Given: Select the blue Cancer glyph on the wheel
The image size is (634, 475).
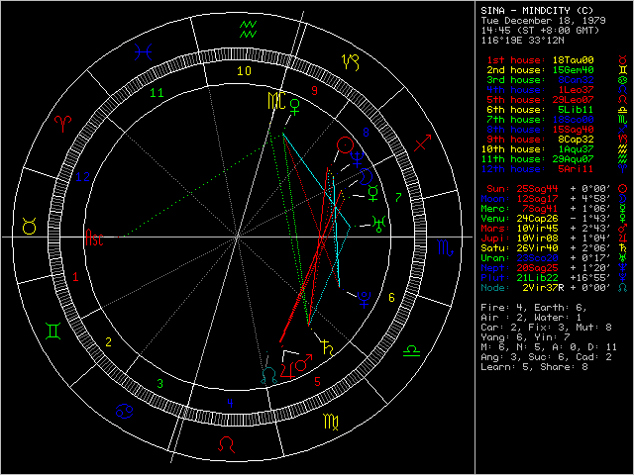Looking at the screenshot, I should click(125, 409).
